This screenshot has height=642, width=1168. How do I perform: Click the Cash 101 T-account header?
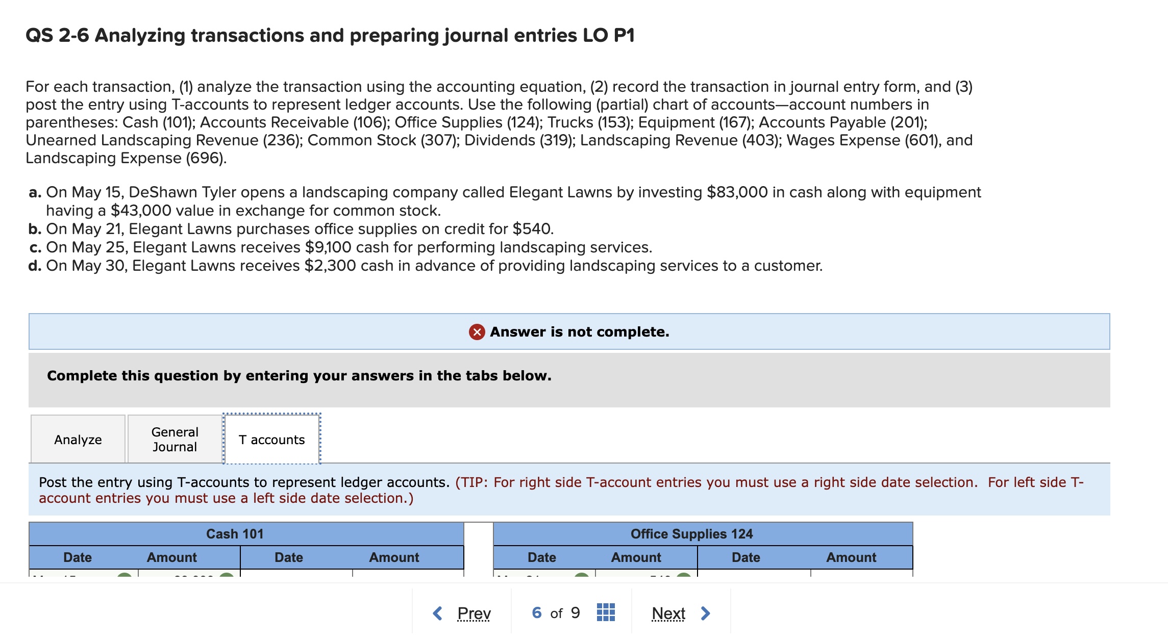(235, 534)
